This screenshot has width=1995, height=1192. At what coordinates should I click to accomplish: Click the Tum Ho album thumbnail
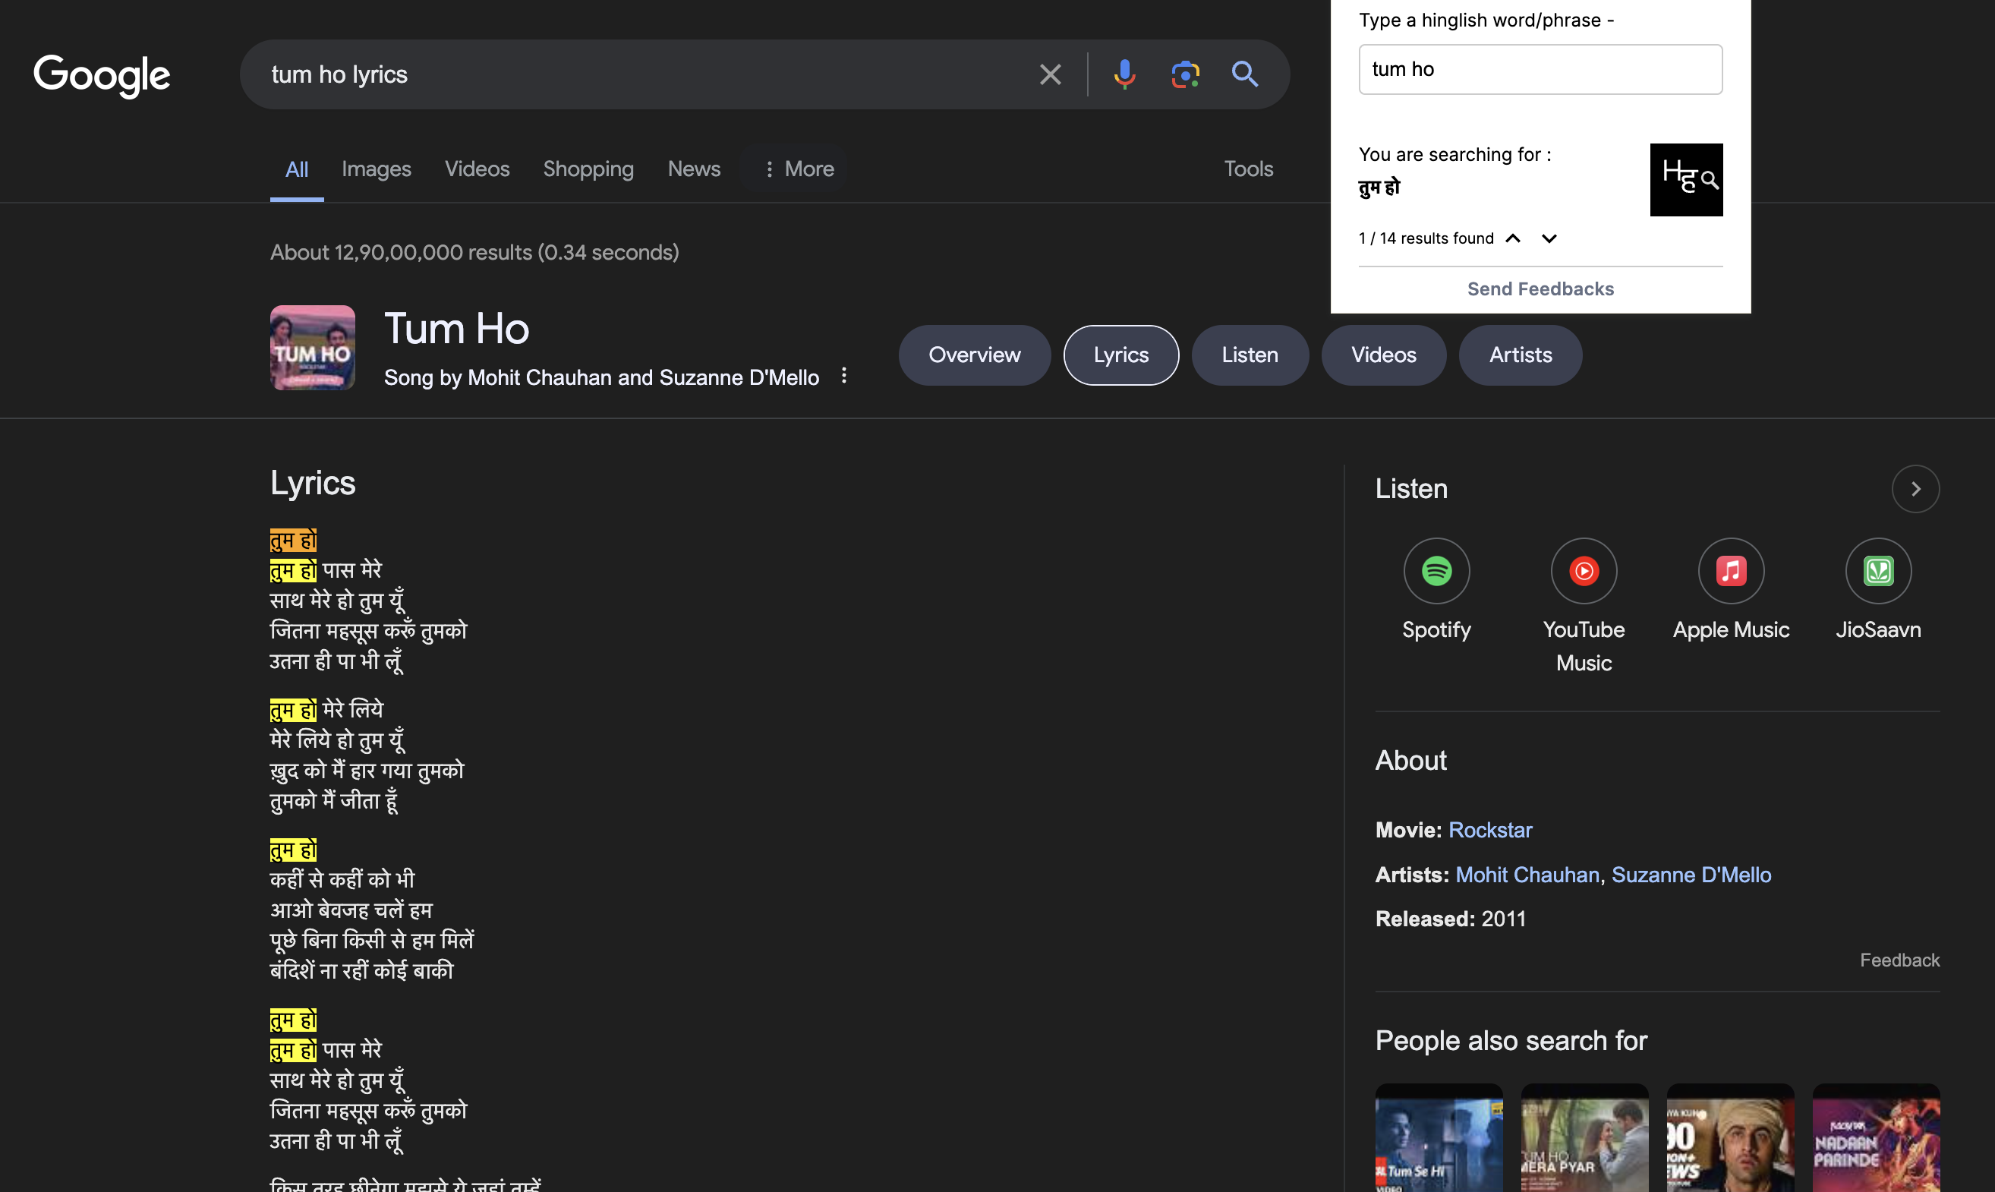313,348
